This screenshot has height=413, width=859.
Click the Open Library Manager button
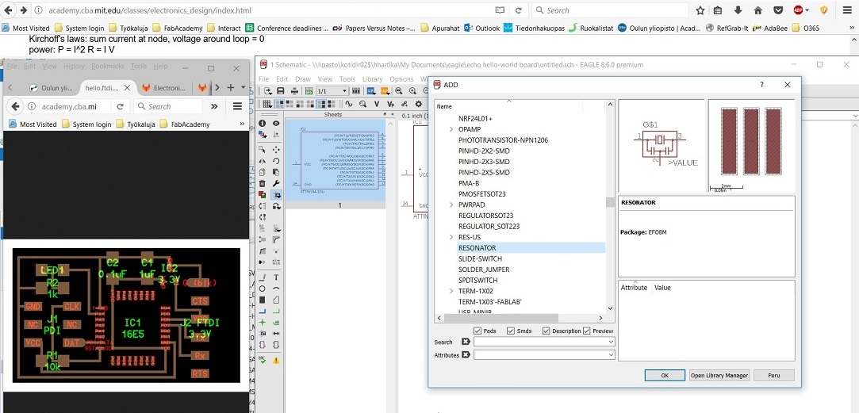click(719, 375)
